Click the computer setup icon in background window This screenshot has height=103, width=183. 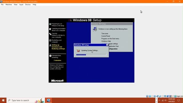point(95,29)
